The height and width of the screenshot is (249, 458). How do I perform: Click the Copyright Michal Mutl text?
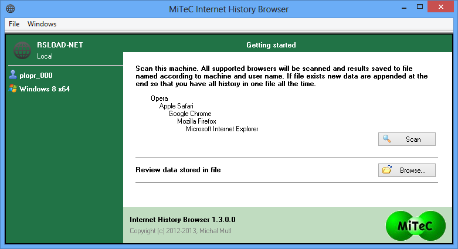pos(181,231)
